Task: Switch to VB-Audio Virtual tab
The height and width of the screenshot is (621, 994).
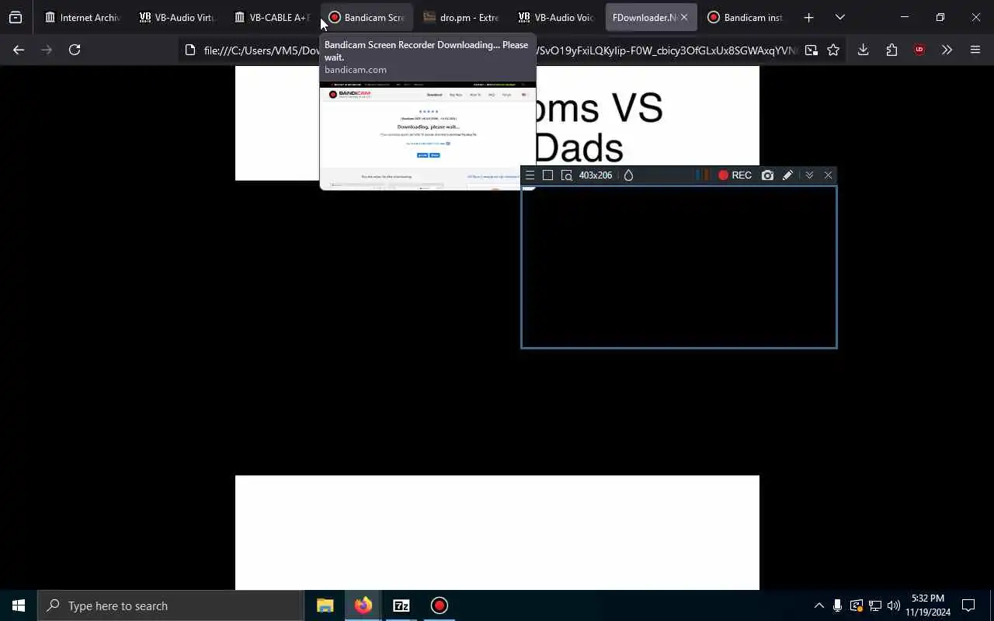Action: [177, 17]
